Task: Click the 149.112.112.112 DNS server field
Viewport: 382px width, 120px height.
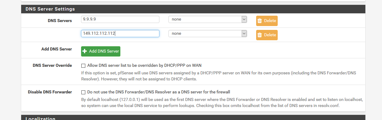Action: [120, 34]
